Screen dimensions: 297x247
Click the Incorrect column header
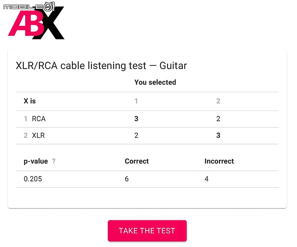pyautogui.click(x=219, y=161)
